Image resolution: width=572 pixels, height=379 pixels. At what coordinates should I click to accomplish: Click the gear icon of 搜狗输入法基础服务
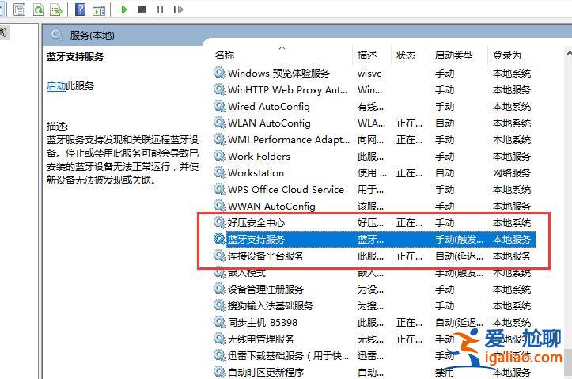tap(220, 305)
